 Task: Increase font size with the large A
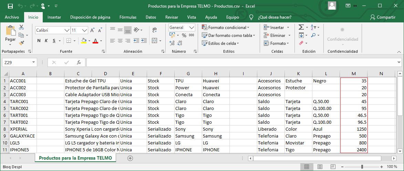click(x=93, y=30)
